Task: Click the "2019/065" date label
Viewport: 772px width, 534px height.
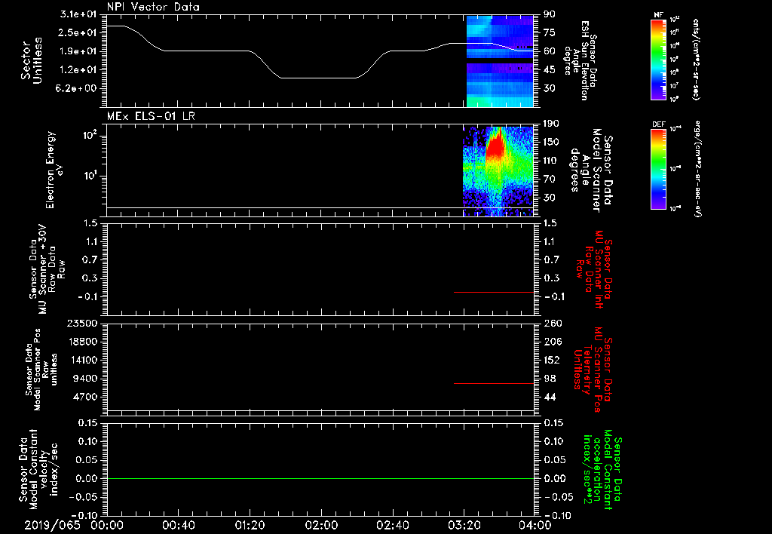Action: pyautogui.click(x=52, y=525)
